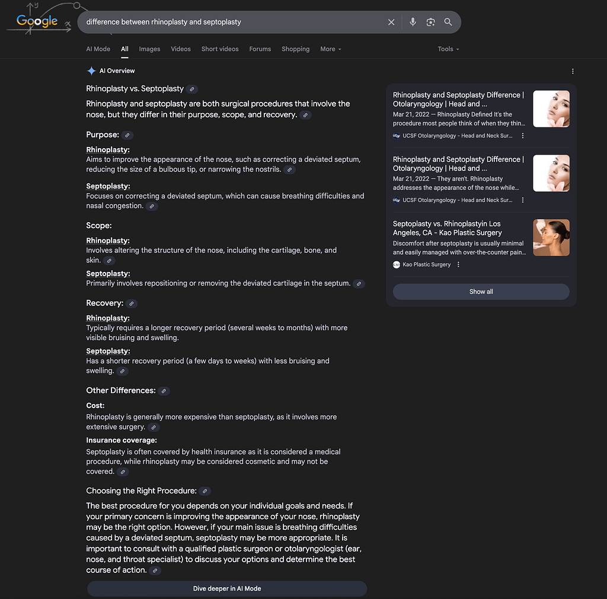Clear the search query with X icon

tap(391, 22)
